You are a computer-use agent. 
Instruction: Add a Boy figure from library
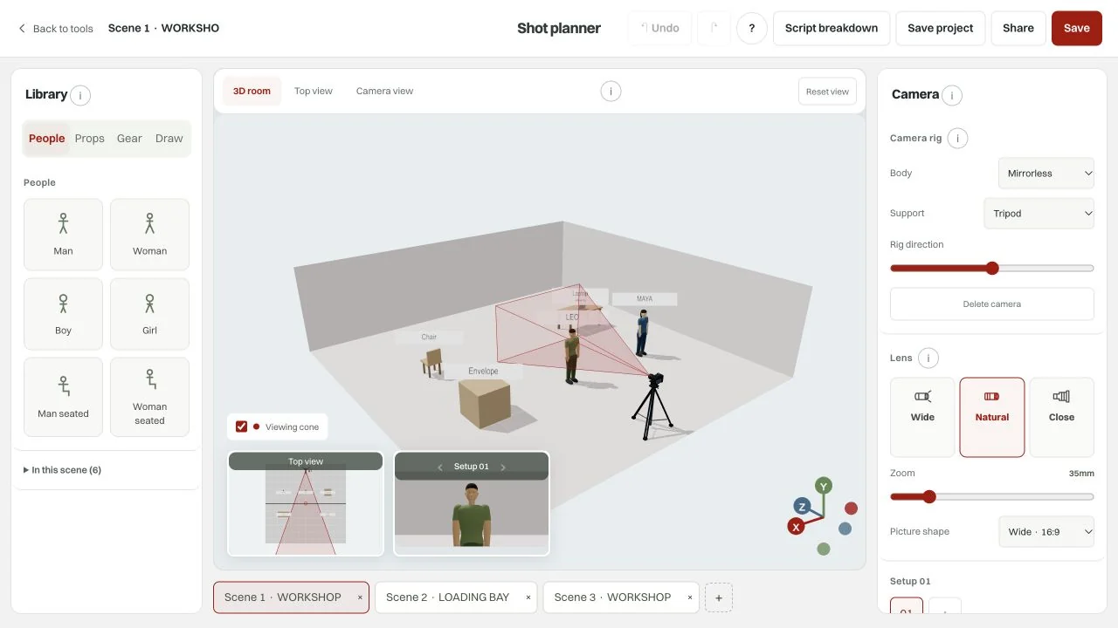(x=63, y=314)
